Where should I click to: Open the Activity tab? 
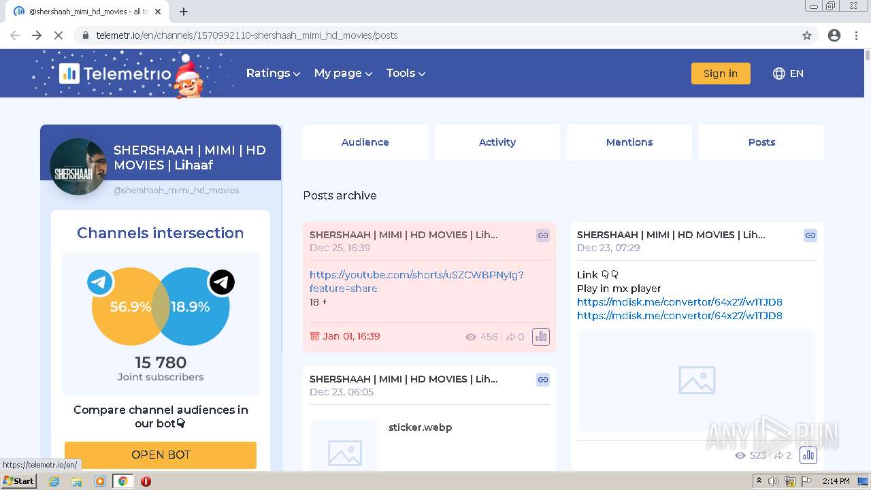pos(497,142)
